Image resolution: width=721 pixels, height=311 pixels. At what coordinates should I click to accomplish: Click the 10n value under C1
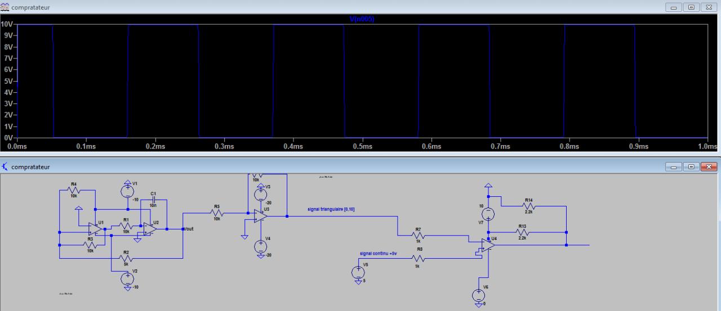153,206
